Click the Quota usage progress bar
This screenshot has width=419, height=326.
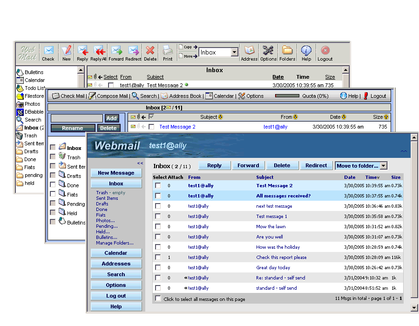click(x=293, y=96)
